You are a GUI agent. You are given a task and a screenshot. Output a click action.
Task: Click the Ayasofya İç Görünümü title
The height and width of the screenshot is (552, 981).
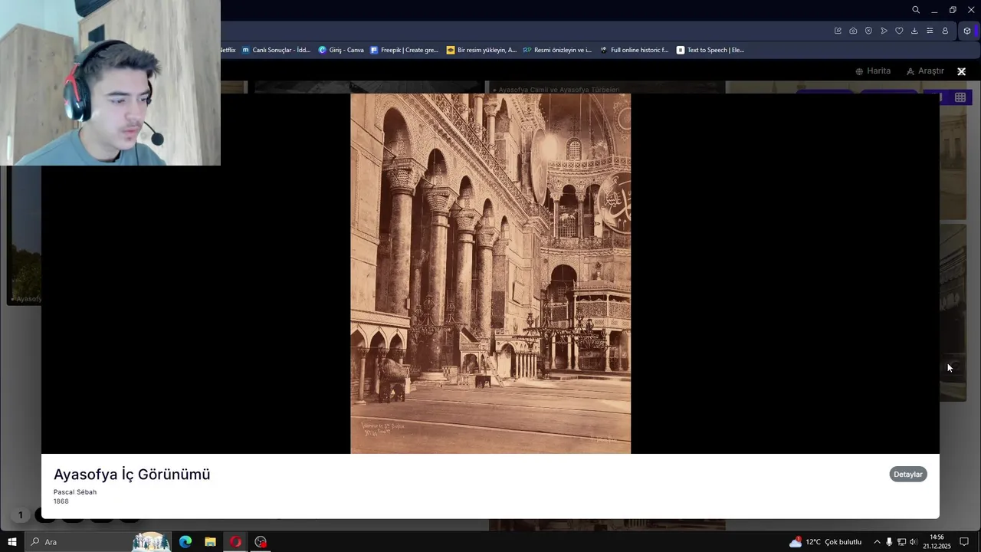(x=132, y=475)
